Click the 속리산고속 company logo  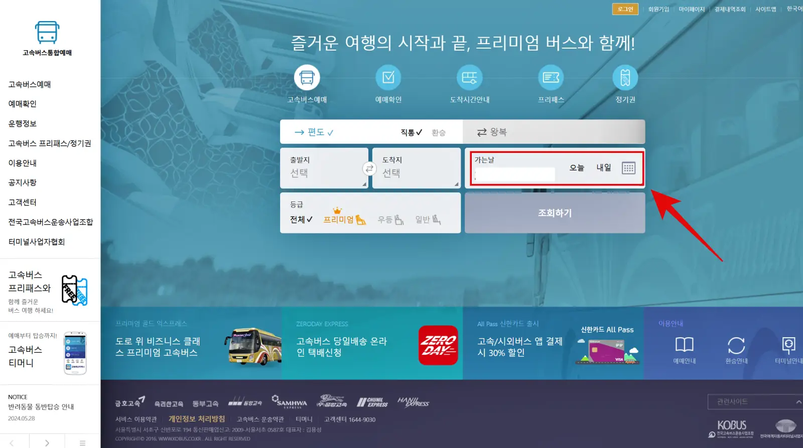click(169, 403)
